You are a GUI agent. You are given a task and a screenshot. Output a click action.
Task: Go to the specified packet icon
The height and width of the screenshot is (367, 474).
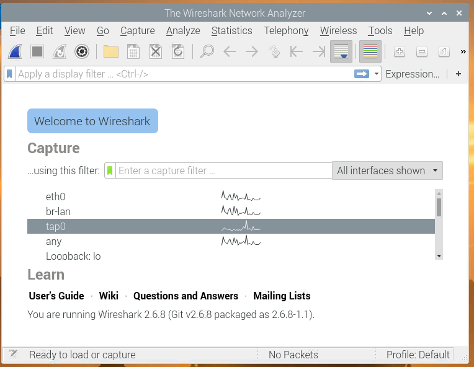(274, 51)
